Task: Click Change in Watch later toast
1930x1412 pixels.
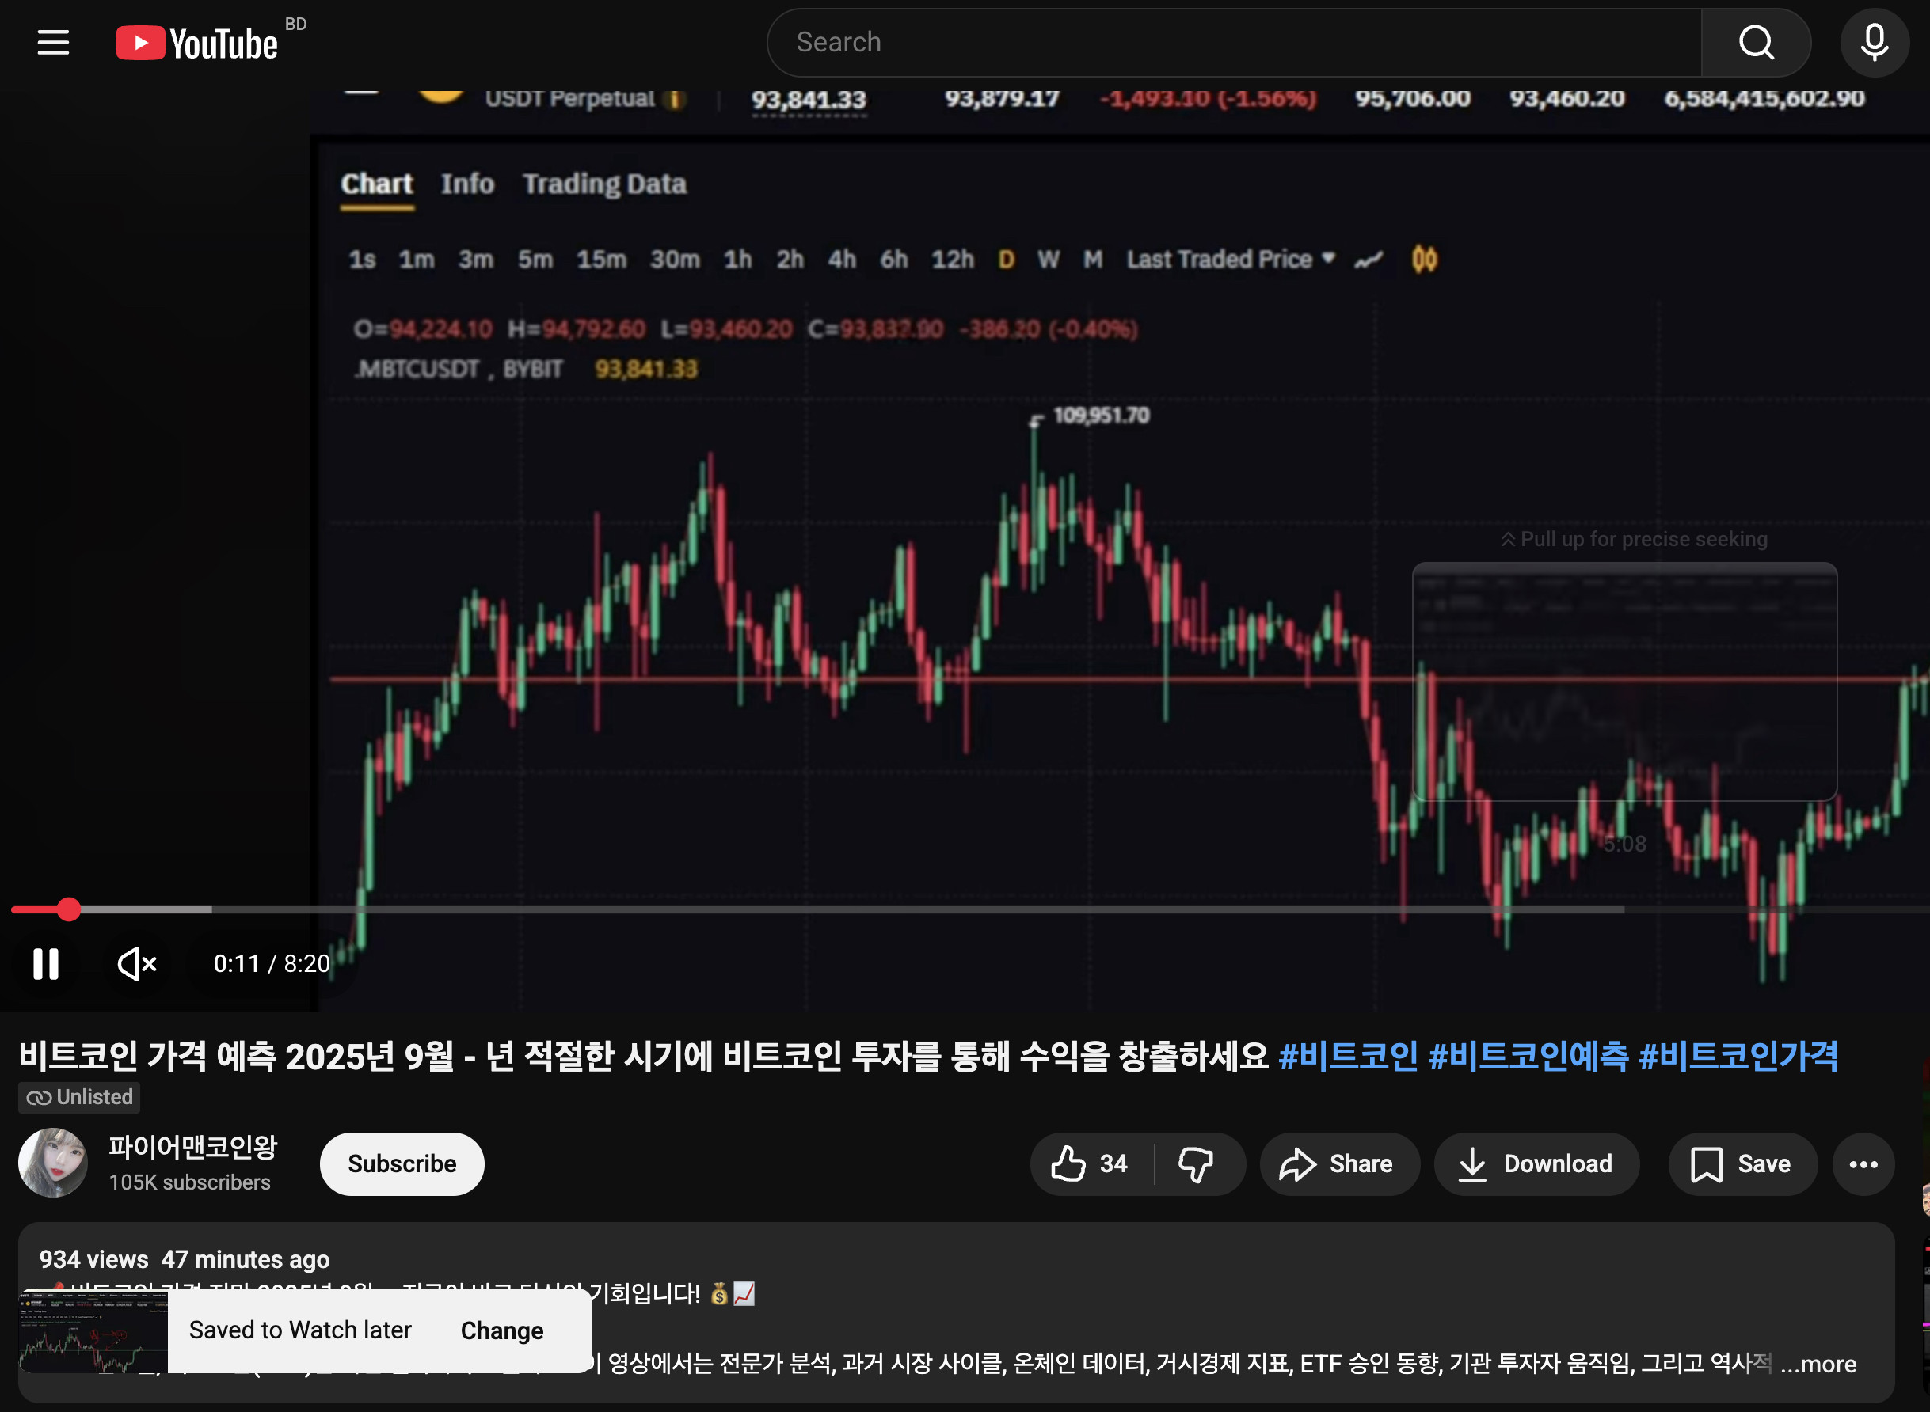Action: pyautogui.click(x=502, y=1330)
